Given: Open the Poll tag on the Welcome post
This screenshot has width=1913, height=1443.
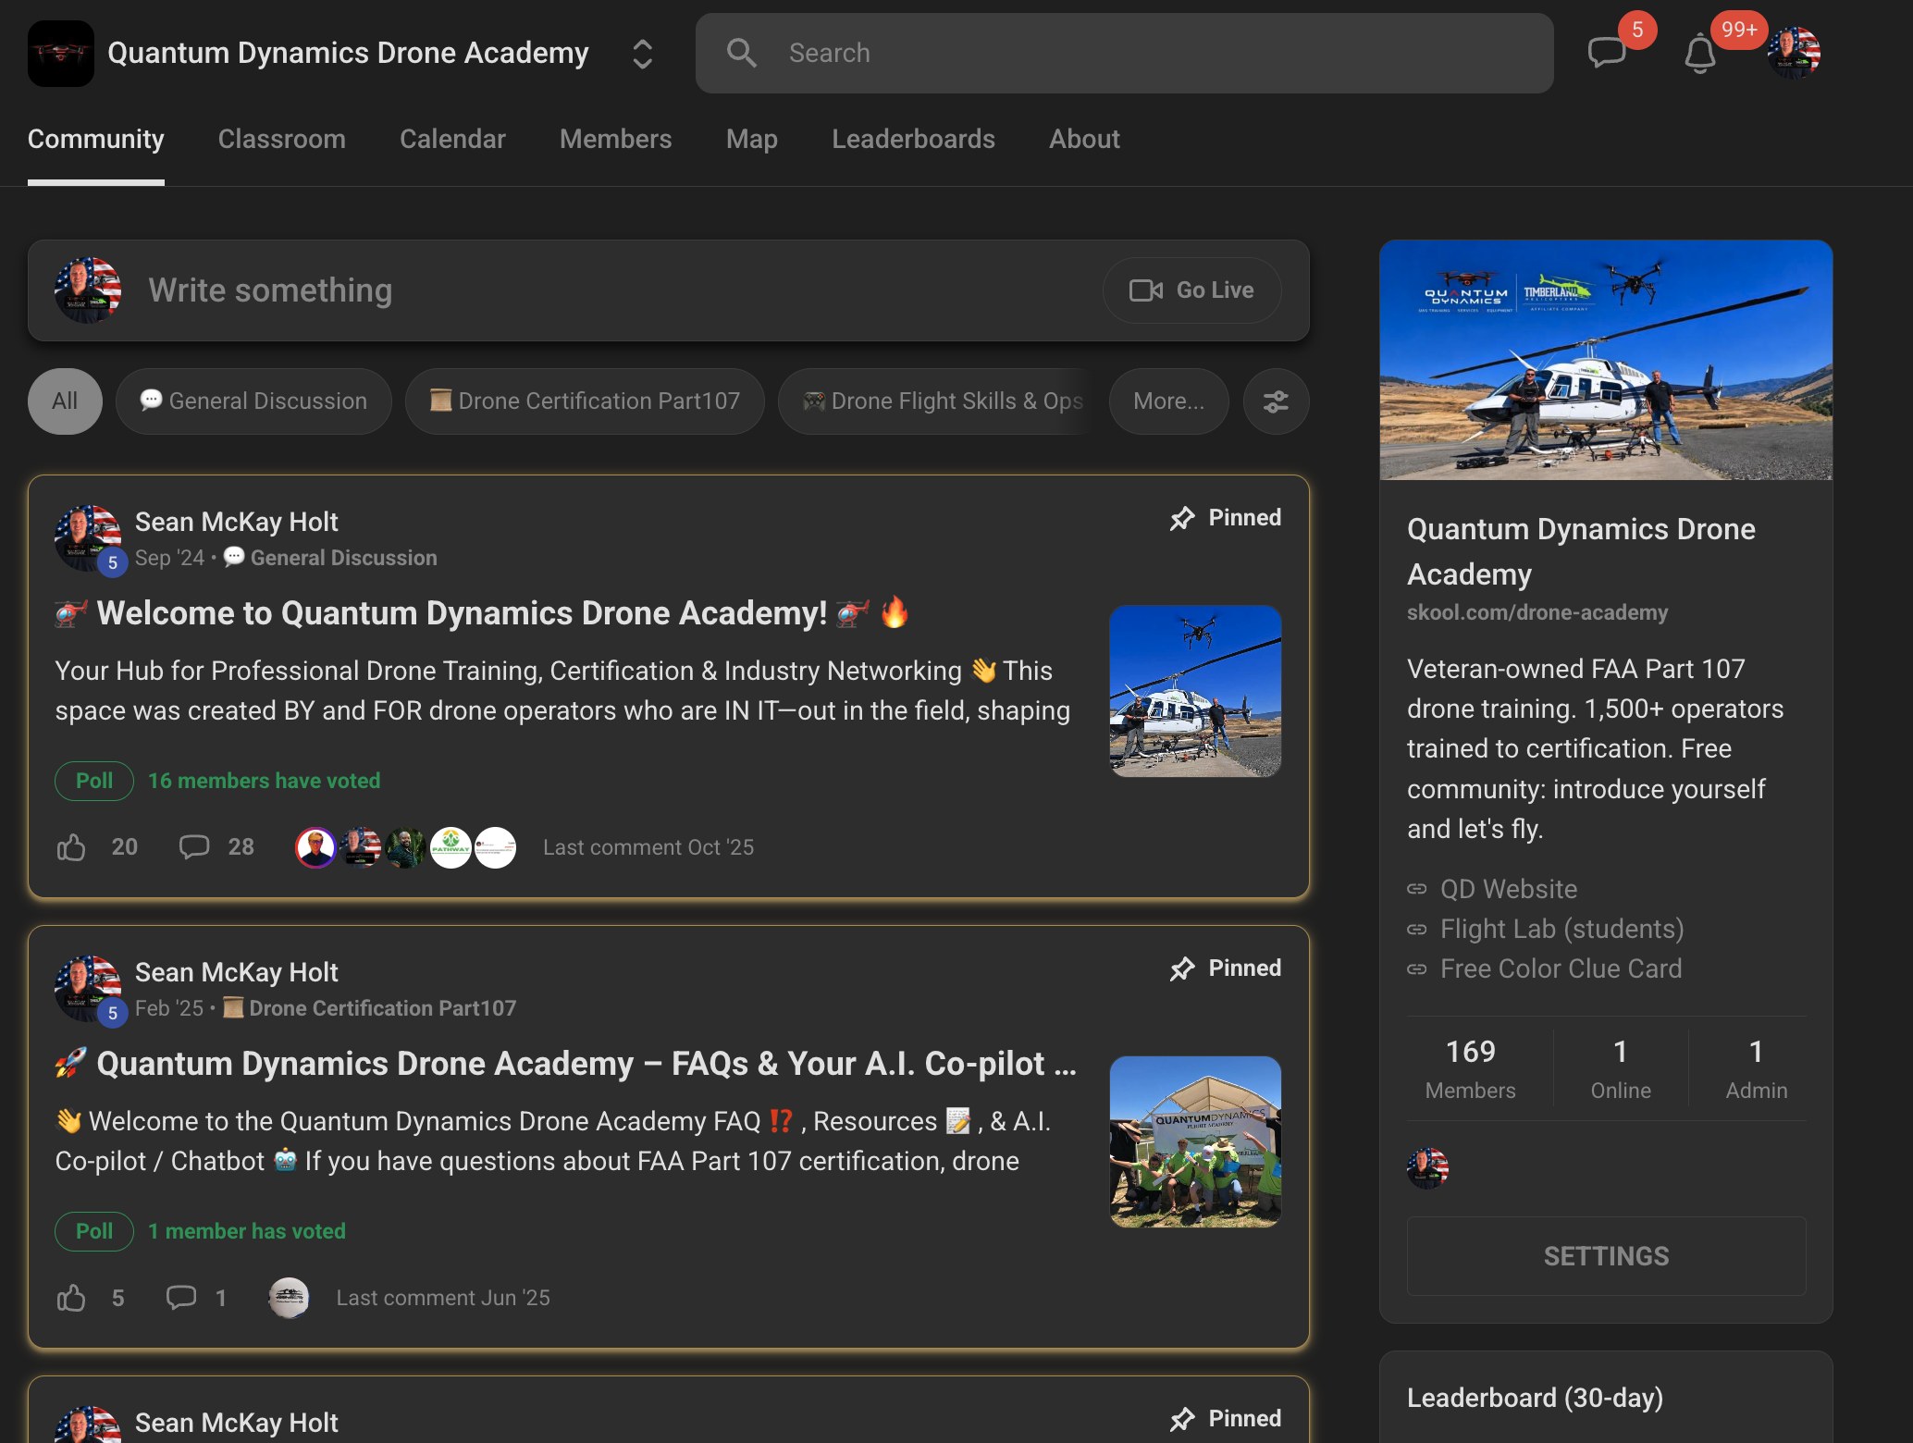Looking at the screenshot, I should pos(94,781).
